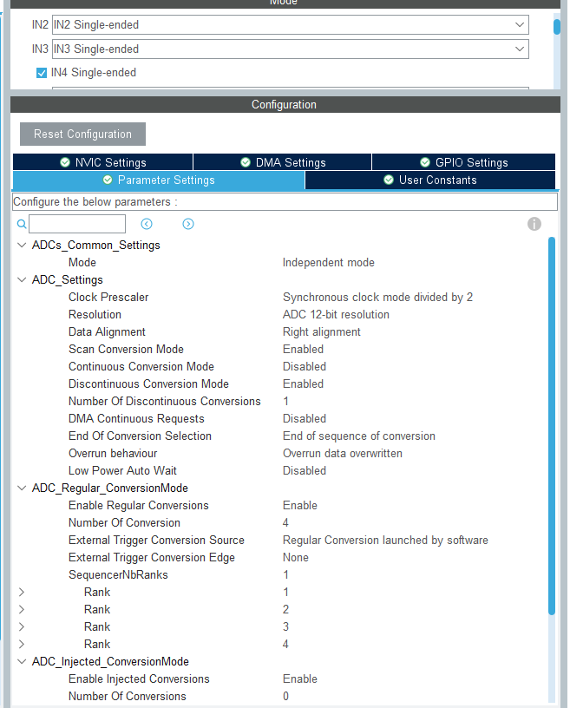This screenshot has width=570, height=708.
Task: Click the SequencerNbRanks row
Action: [280, 574]
